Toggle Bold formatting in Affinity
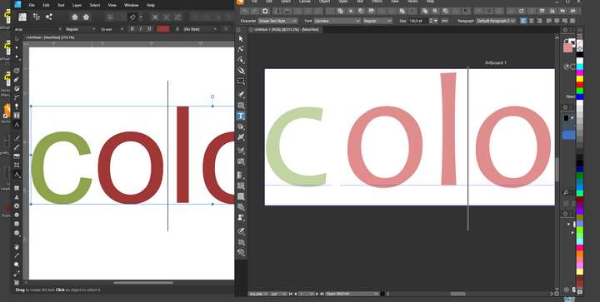This screenshot has height=302, width=600. (132, 29)
